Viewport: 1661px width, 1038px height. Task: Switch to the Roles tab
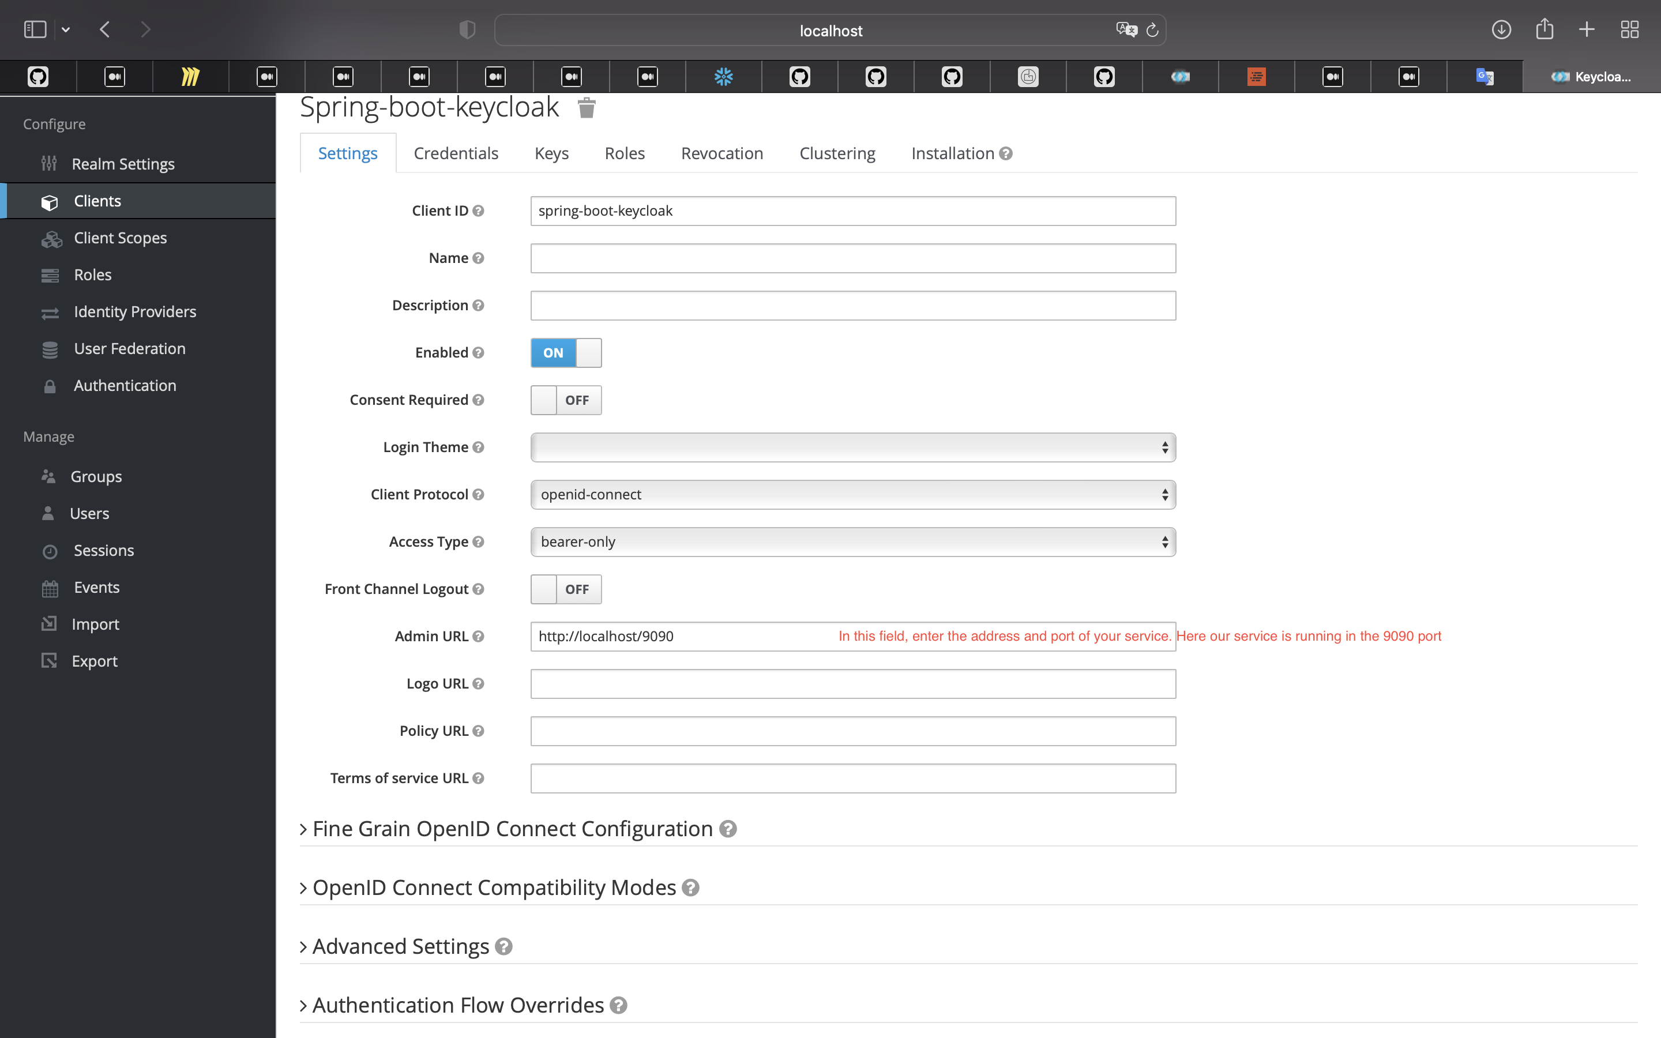[624, 153]
